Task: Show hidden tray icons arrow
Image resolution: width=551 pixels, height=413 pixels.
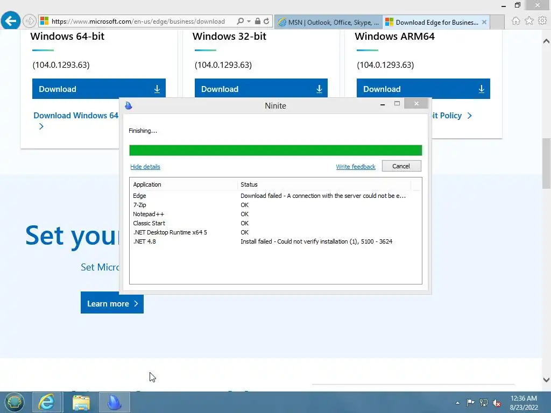Action: (x=457, y=403)
